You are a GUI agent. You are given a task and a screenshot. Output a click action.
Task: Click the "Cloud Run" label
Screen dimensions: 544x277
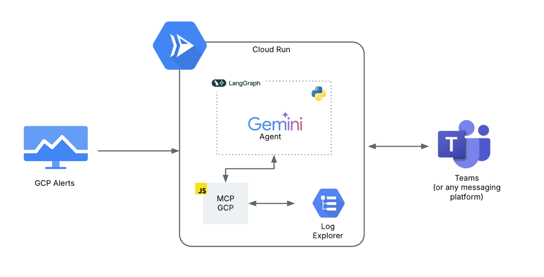pos(271,50)
